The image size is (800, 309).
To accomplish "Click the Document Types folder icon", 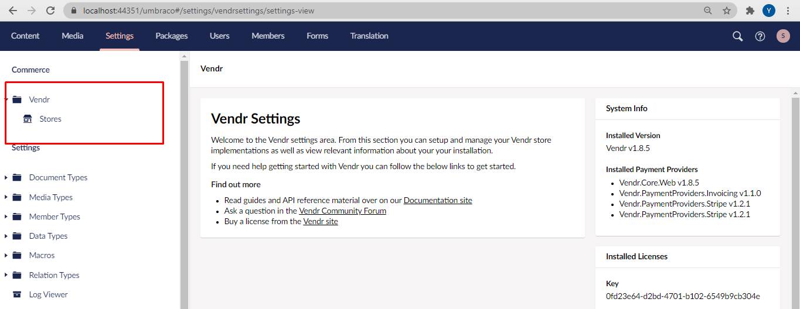I will click(x=17, y=177).
